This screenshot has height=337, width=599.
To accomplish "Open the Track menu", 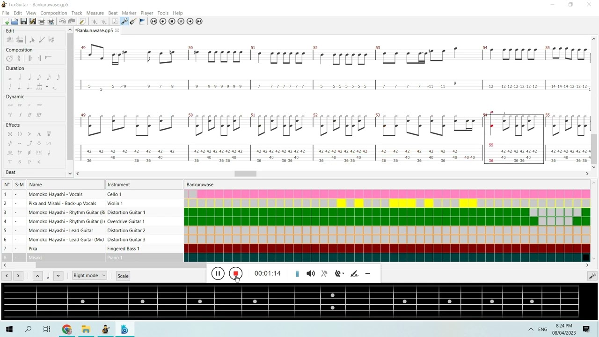I will (77, 13).
